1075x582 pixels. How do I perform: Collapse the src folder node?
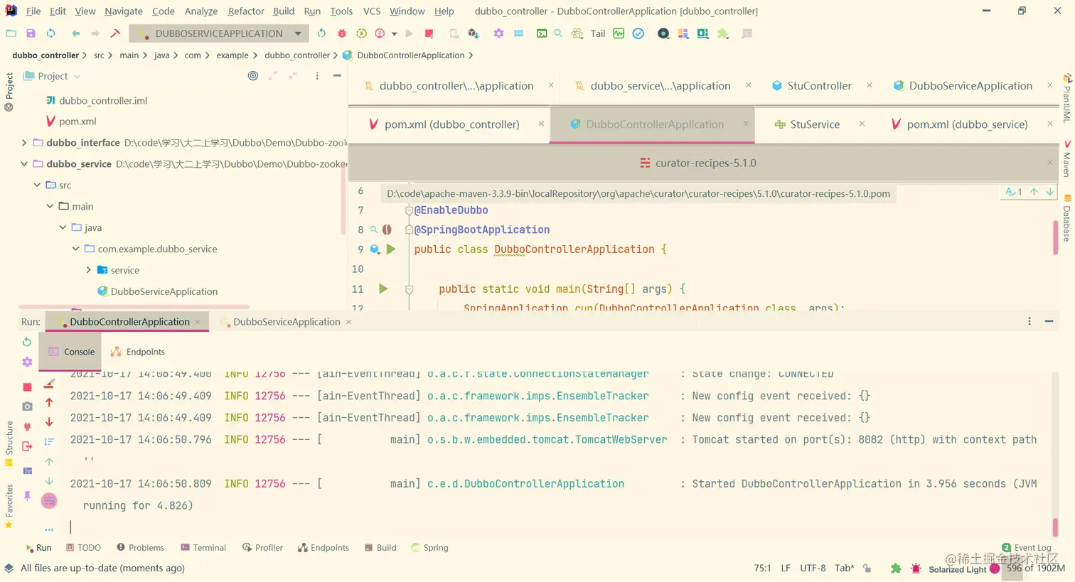pyautogui.click(x=37, y=185)
